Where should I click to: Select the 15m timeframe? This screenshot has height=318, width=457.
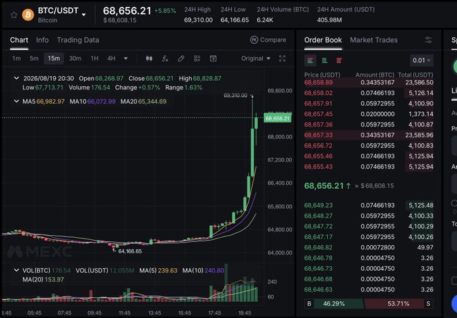coord(54,59)
